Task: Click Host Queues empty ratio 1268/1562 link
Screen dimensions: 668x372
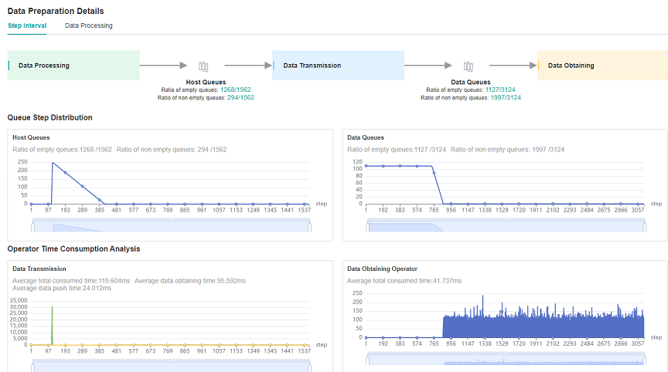Action: [x=237, y=90]
